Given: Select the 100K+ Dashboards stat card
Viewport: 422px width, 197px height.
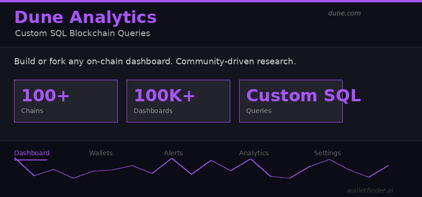Looking at the screenshot, I should tap(179, 101).
